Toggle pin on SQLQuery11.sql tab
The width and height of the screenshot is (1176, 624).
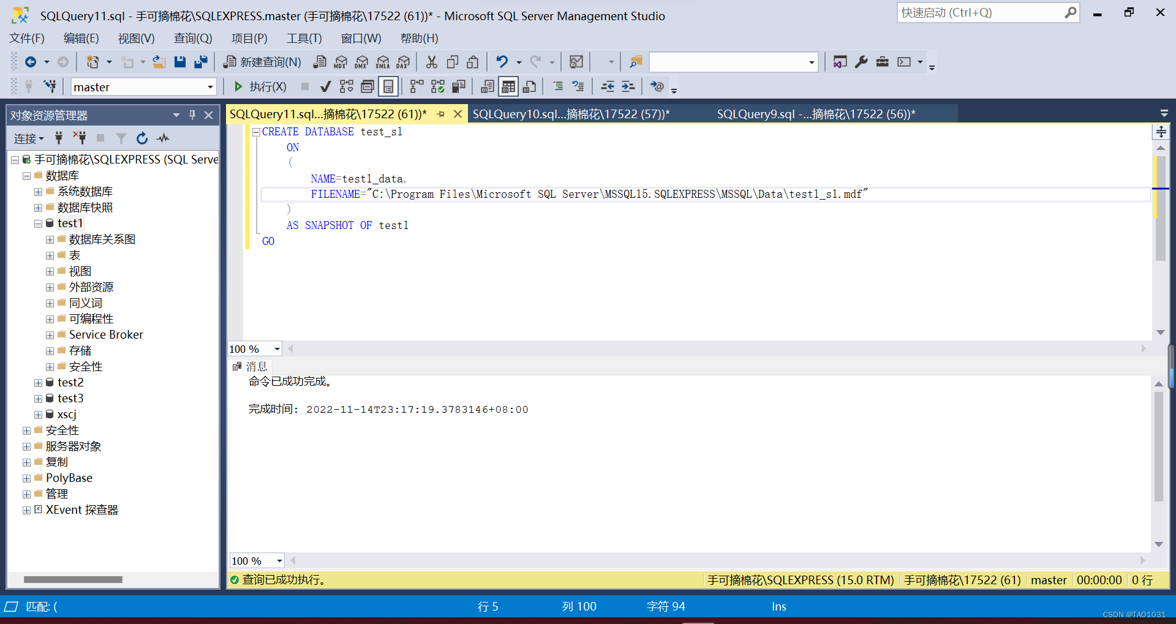(440, 114)
